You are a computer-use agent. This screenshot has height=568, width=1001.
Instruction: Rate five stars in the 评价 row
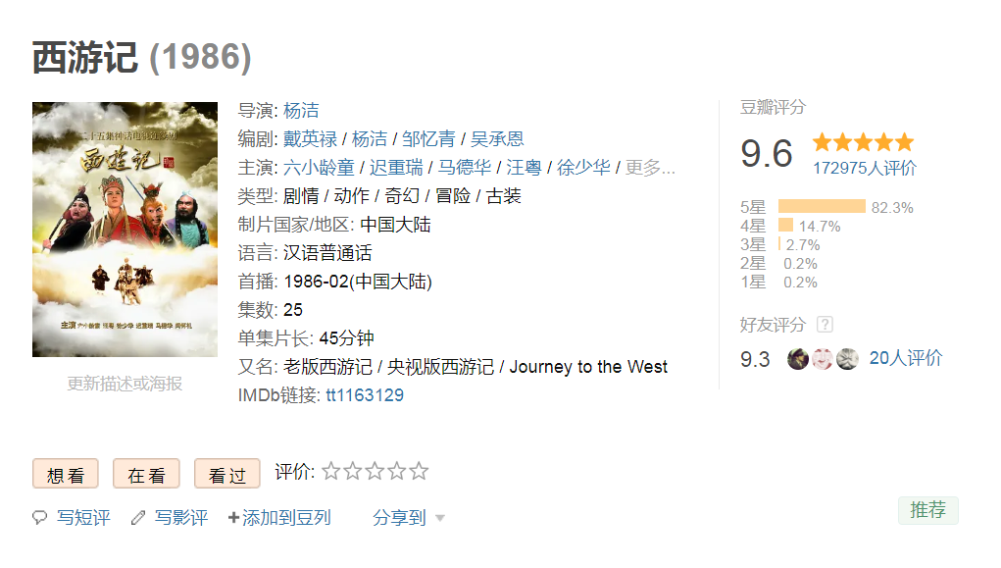419,472
